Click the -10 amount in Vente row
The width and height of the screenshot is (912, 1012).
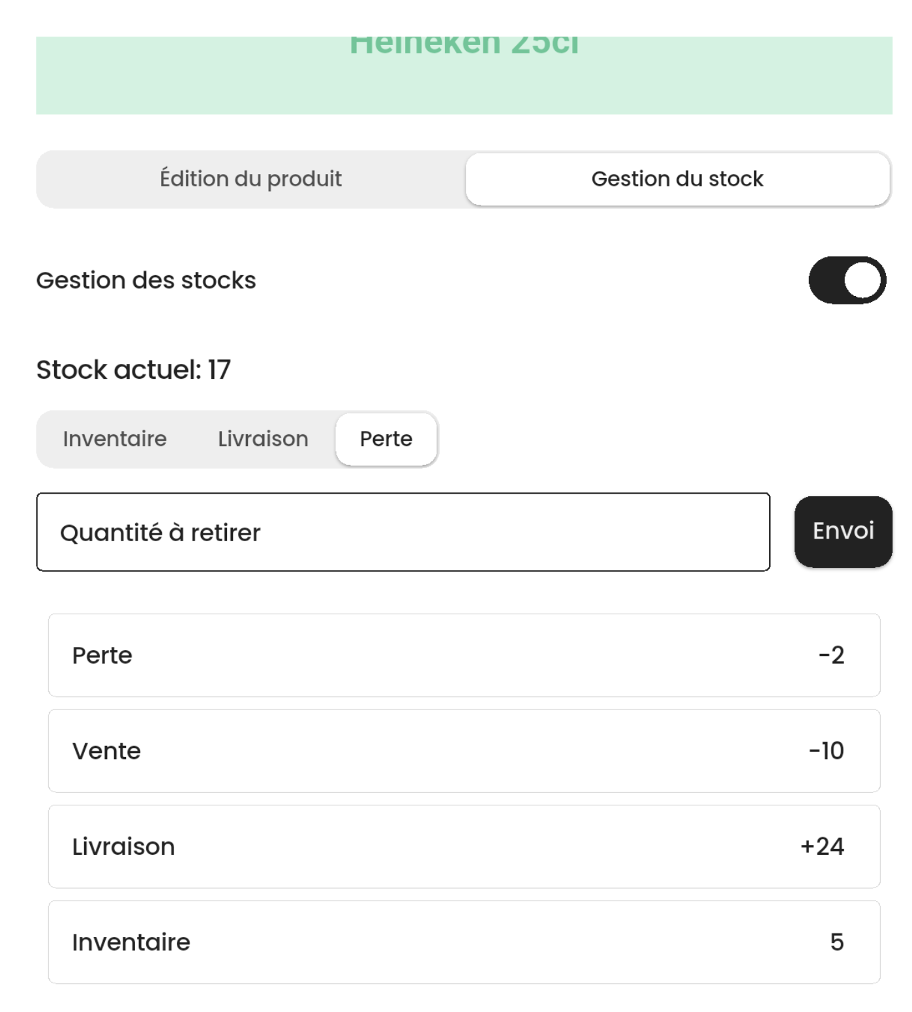point(826,751)
